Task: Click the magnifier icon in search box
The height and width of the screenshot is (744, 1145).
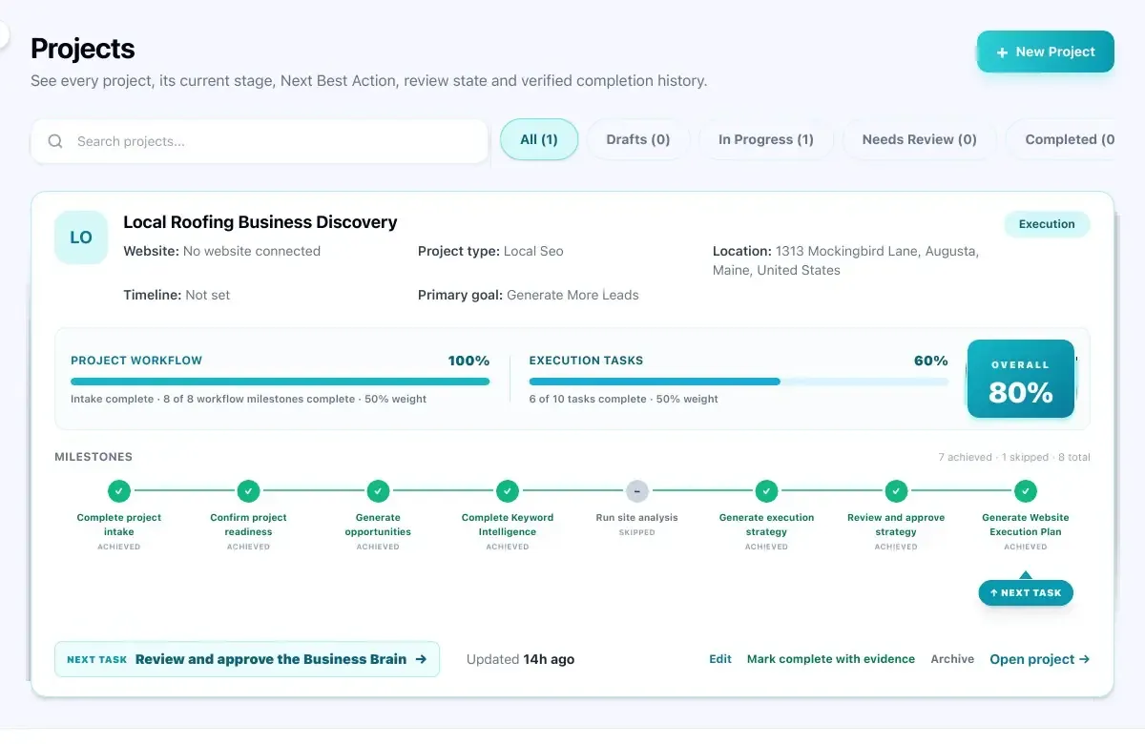Action: click(x=55, y=141)
